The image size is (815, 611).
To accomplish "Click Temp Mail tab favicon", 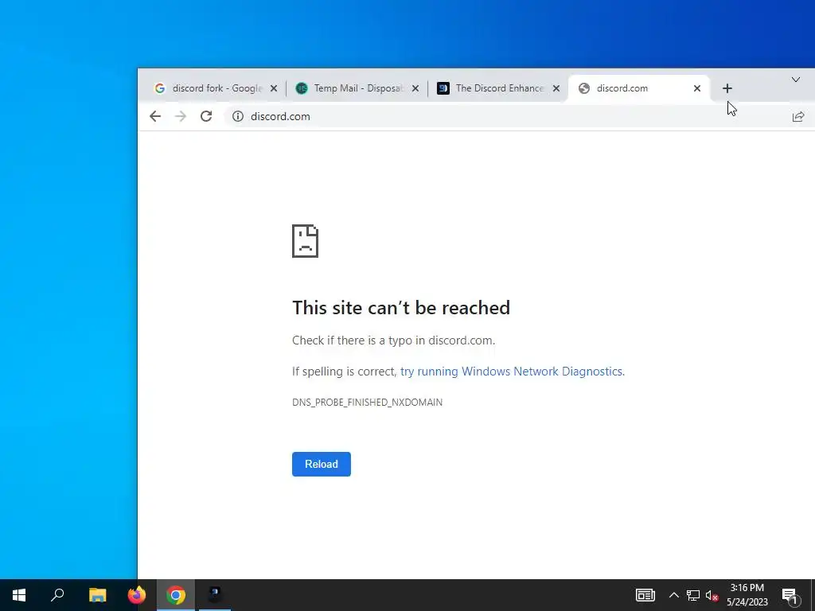I will [302, 88].
